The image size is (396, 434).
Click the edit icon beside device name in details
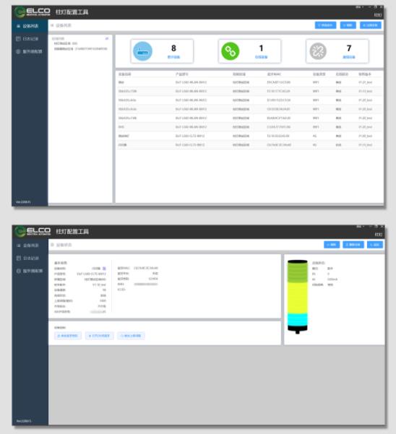[104, 269]
